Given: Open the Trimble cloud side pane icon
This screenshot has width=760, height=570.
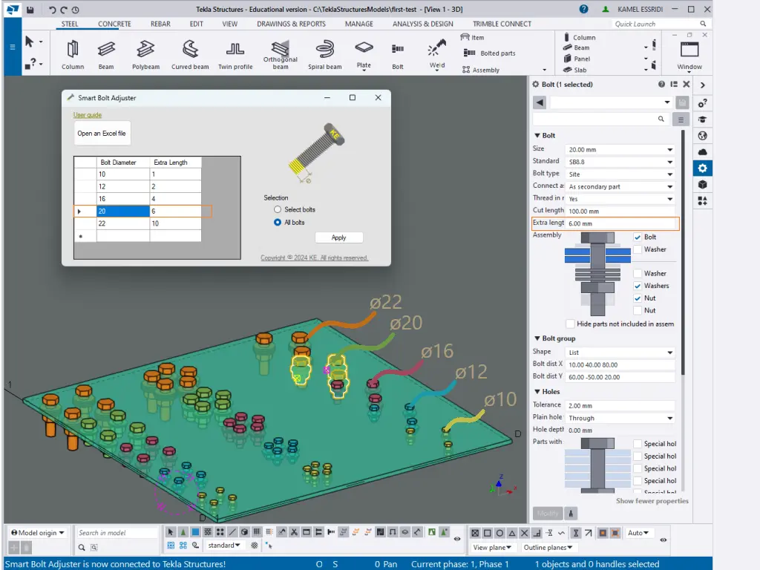Looking at the screenshot, I should coord(702,151).
